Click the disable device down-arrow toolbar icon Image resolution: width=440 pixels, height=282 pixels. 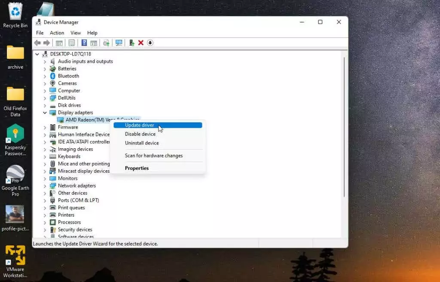150,43
